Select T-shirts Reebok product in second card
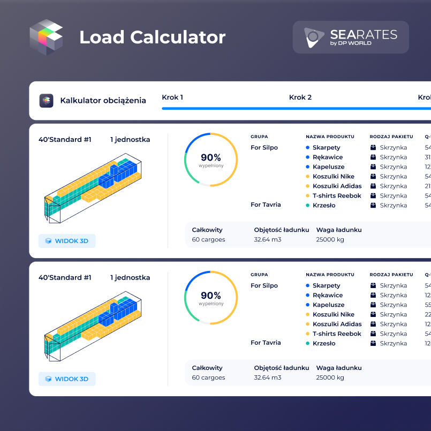 [337, 334]
